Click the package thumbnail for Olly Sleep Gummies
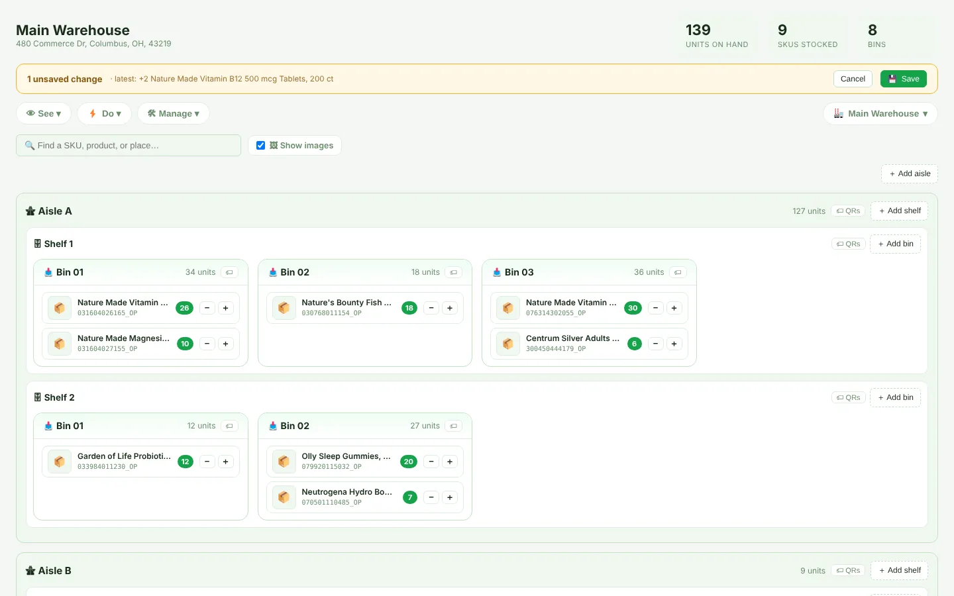This screenshot has width=954, height=596. tap(284, 462)
